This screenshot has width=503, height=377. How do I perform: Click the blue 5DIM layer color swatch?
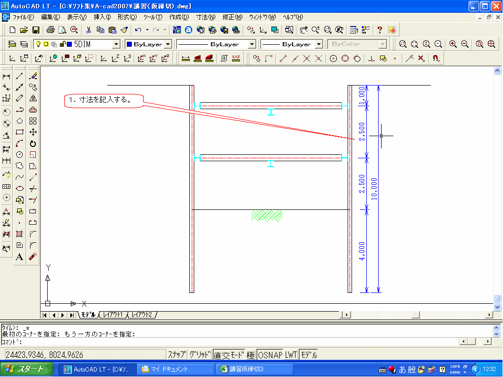tap(69, 44)
